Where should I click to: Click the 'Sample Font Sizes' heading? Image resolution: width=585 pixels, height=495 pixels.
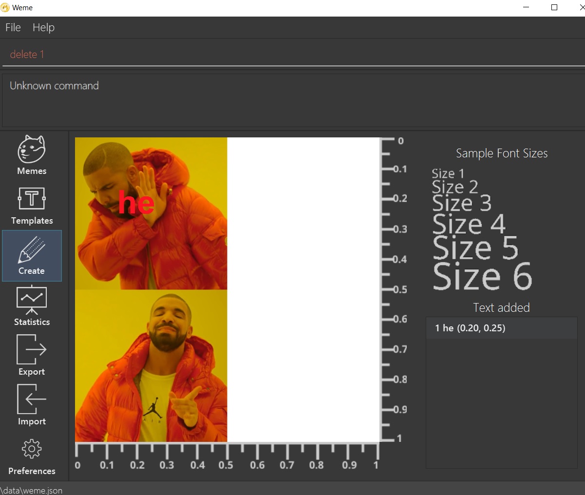[x=502, y=153]
